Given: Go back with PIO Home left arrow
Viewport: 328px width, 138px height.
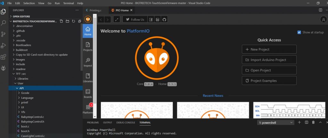Looking at the screenshot, I should 101,19.
